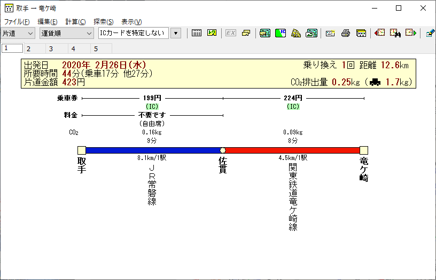Minimize the 取手 ー 竜ケ崎 window

click(x=375, y=8)
